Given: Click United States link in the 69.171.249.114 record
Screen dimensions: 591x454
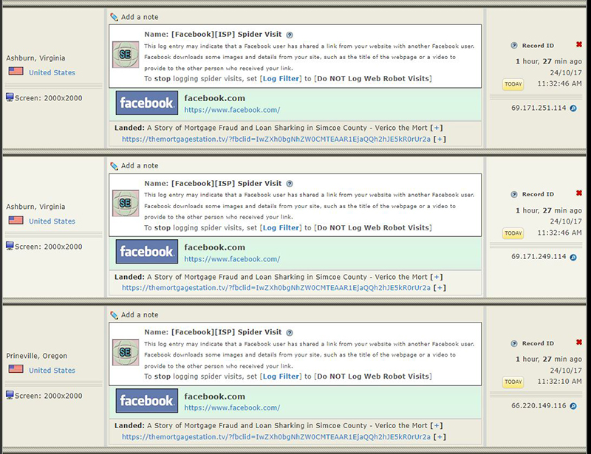Looking at the screenshot, I should click(x=52, y=221).
